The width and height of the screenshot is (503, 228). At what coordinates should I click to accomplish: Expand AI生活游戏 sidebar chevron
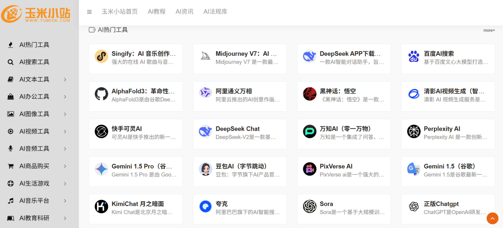[65, 184]
